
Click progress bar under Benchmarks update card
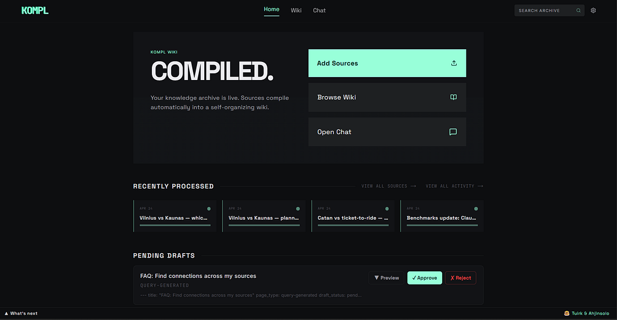pos(442,226)
